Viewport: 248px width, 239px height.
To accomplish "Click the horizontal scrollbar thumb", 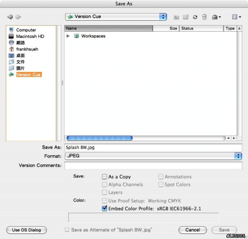I will (x=100, y=138).
